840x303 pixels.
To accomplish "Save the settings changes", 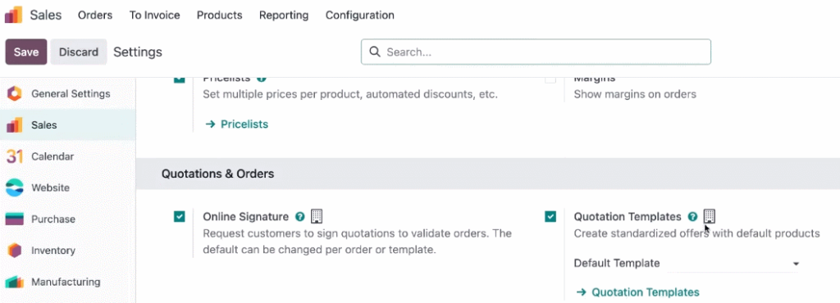I will (x=26, y=52).
